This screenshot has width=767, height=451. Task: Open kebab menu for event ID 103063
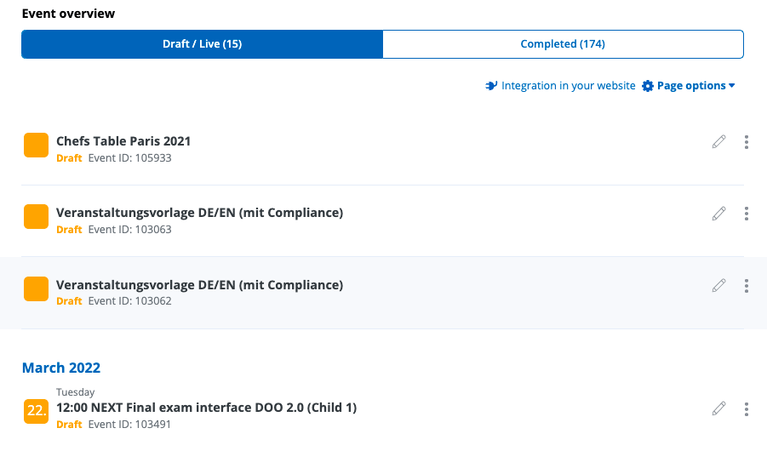click(747, 214)
